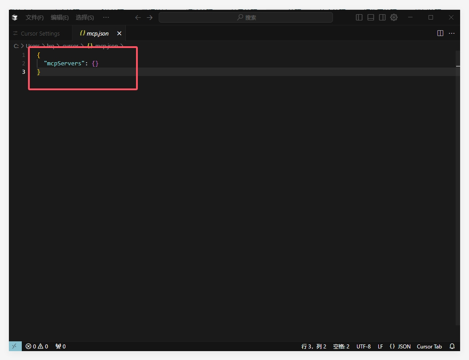The width and height of the screenshot is (469, 360).
Task: Click the 搜索 command search box
Action: (x=245, y=17)
